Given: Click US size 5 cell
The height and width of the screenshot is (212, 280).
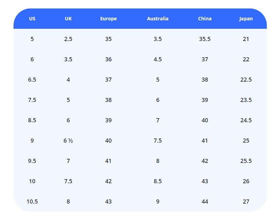Looking at the screenshot, I should pyautogui.click(x=32, y=39).
